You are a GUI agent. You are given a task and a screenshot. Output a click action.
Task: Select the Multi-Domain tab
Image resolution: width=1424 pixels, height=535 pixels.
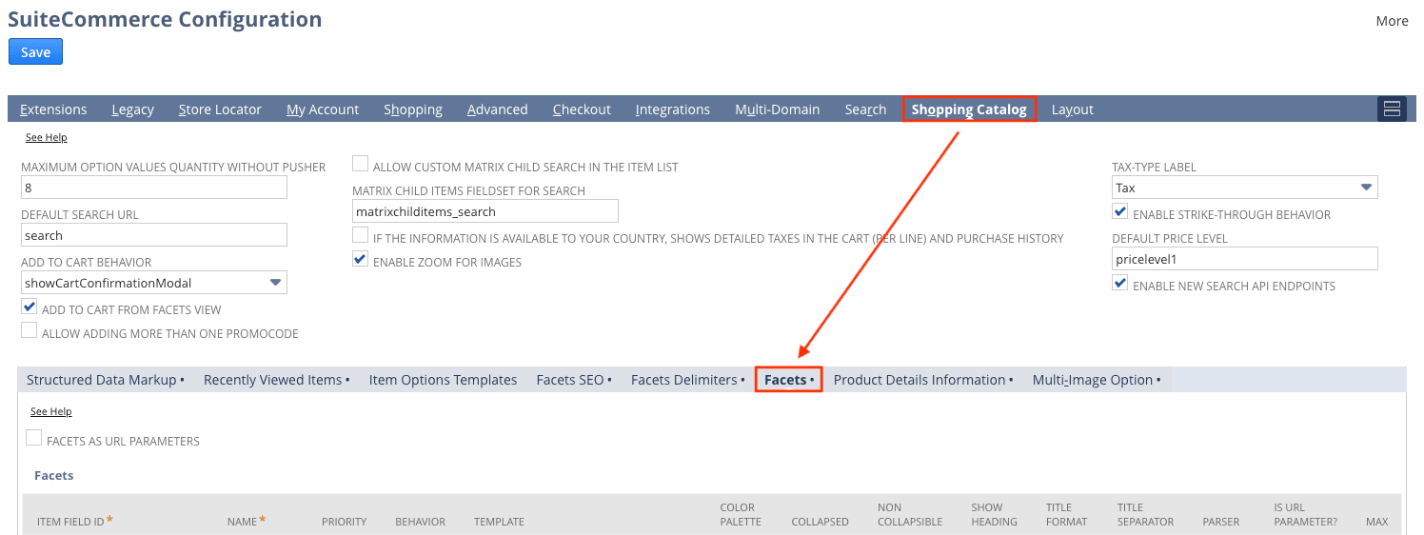pos(778,109)
